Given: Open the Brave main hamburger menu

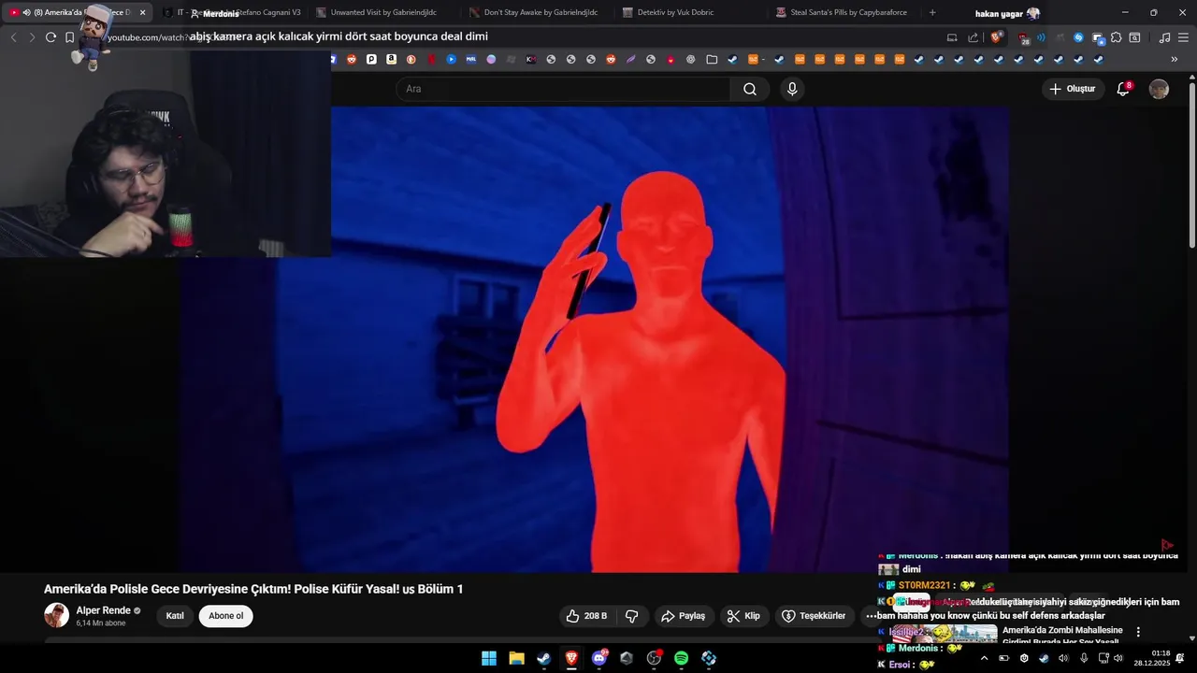Looking at the screenshot, I should tap(1182, 37).
